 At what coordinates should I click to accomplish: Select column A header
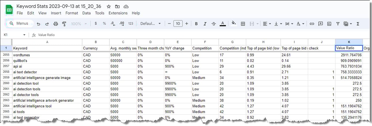[47, 42]
